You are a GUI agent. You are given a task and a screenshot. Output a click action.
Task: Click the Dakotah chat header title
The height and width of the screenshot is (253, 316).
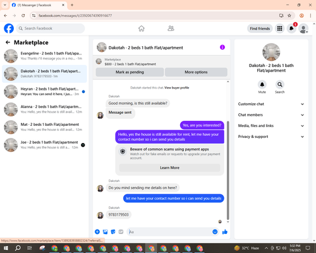click(145, 47)
